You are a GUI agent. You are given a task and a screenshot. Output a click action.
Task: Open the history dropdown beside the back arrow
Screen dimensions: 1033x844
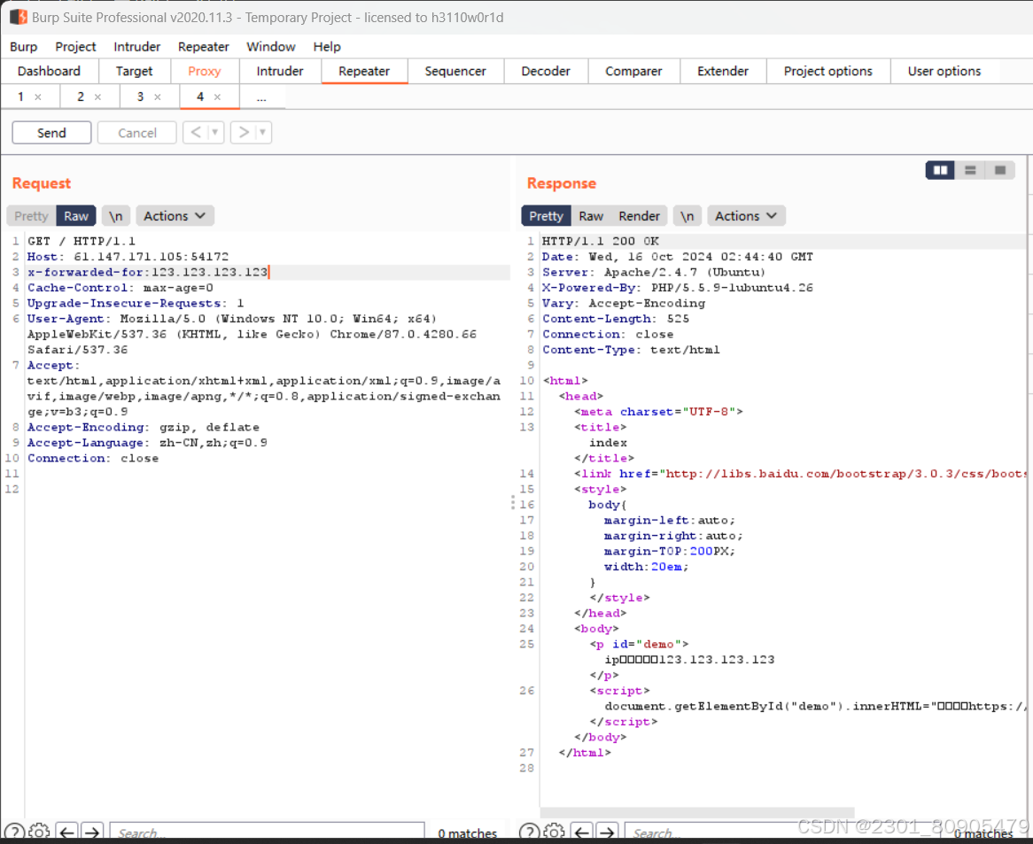pyautogui.click(x=214, y=133)
